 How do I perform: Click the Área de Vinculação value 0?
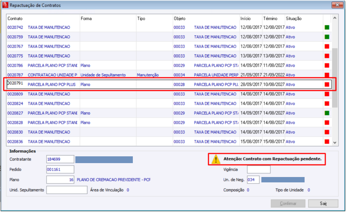[x=128, y=190]
